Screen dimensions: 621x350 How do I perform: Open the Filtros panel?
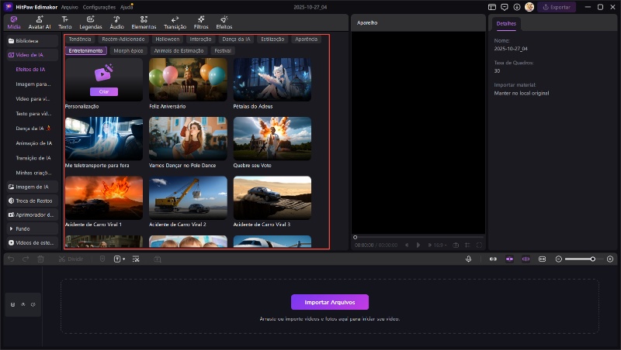click(201, 22)
